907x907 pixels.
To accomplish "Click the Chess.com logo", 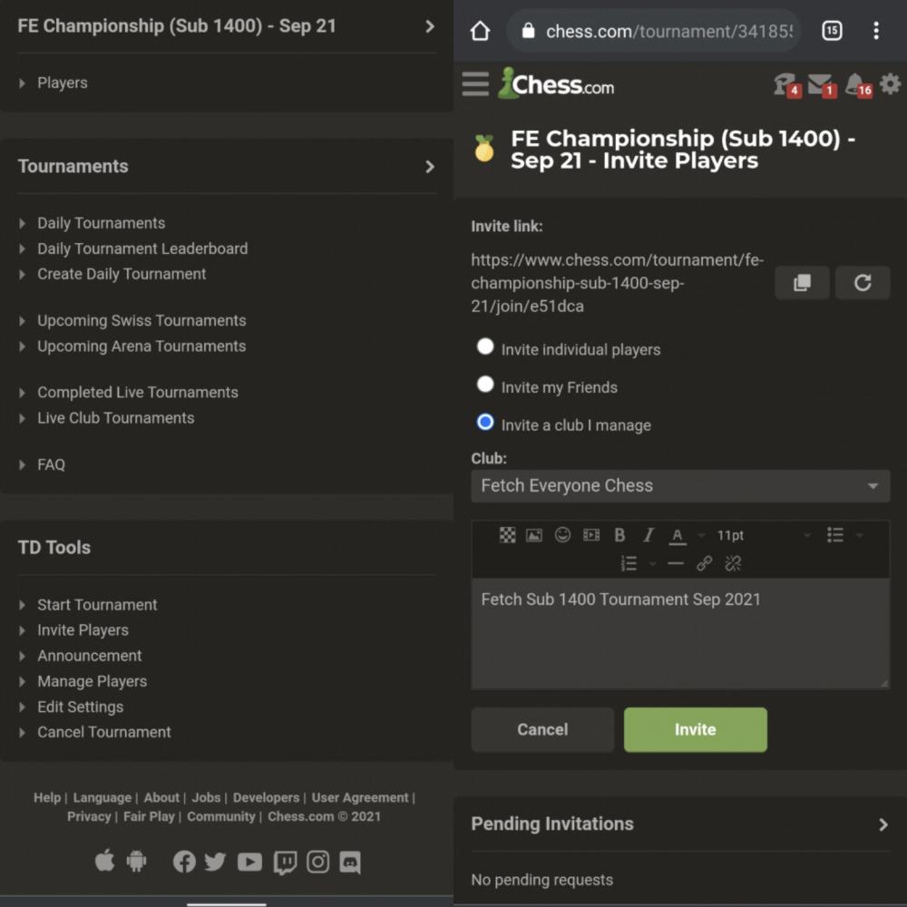I will tap(557, 83).
